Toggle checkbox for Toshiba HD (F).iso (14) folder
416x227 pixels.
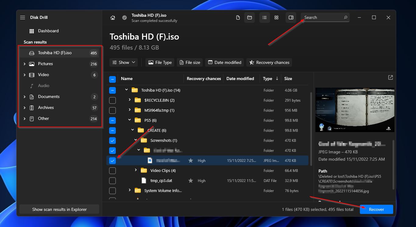point(112,90)
